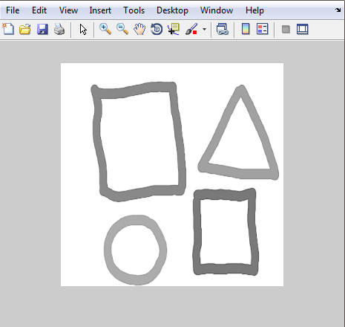Print the figure with the printer icon
The width and height of the screenshot is (345, 327).
[x=59, y=29]
